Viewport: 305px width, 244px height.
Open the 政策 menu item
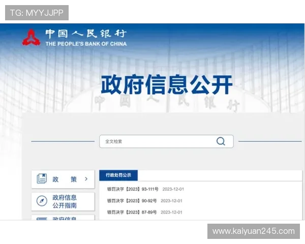(63, 179)
